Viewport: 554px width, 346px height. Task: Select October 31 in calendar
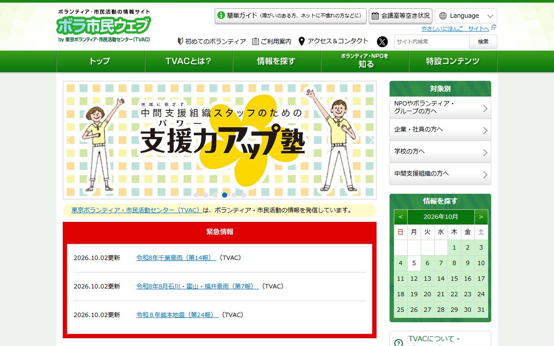pos(481,310)
